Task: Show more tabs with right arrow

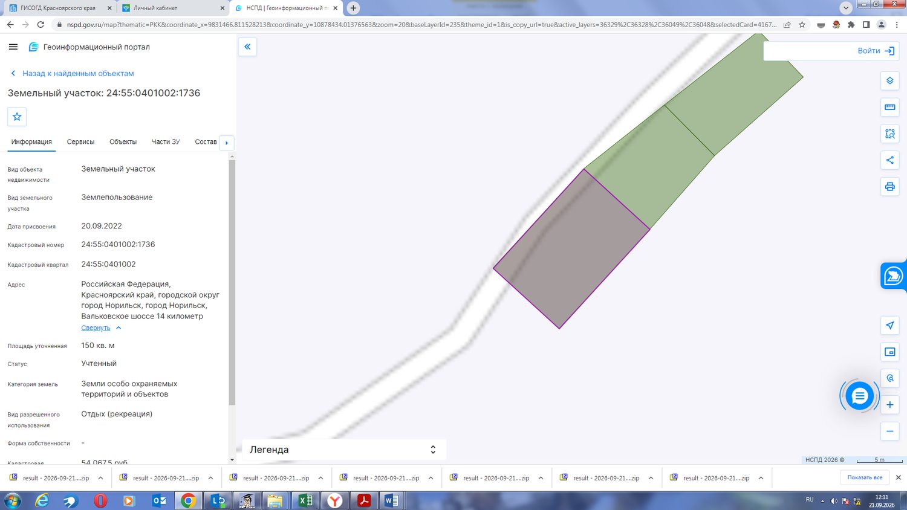Action: 227,143
